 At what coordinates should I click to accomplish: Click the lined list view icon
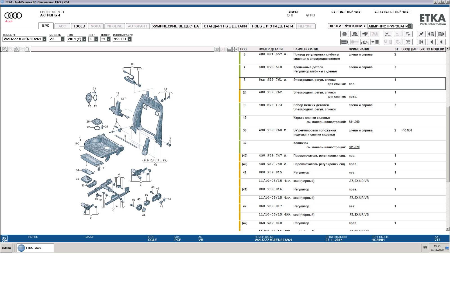[345, 42]
